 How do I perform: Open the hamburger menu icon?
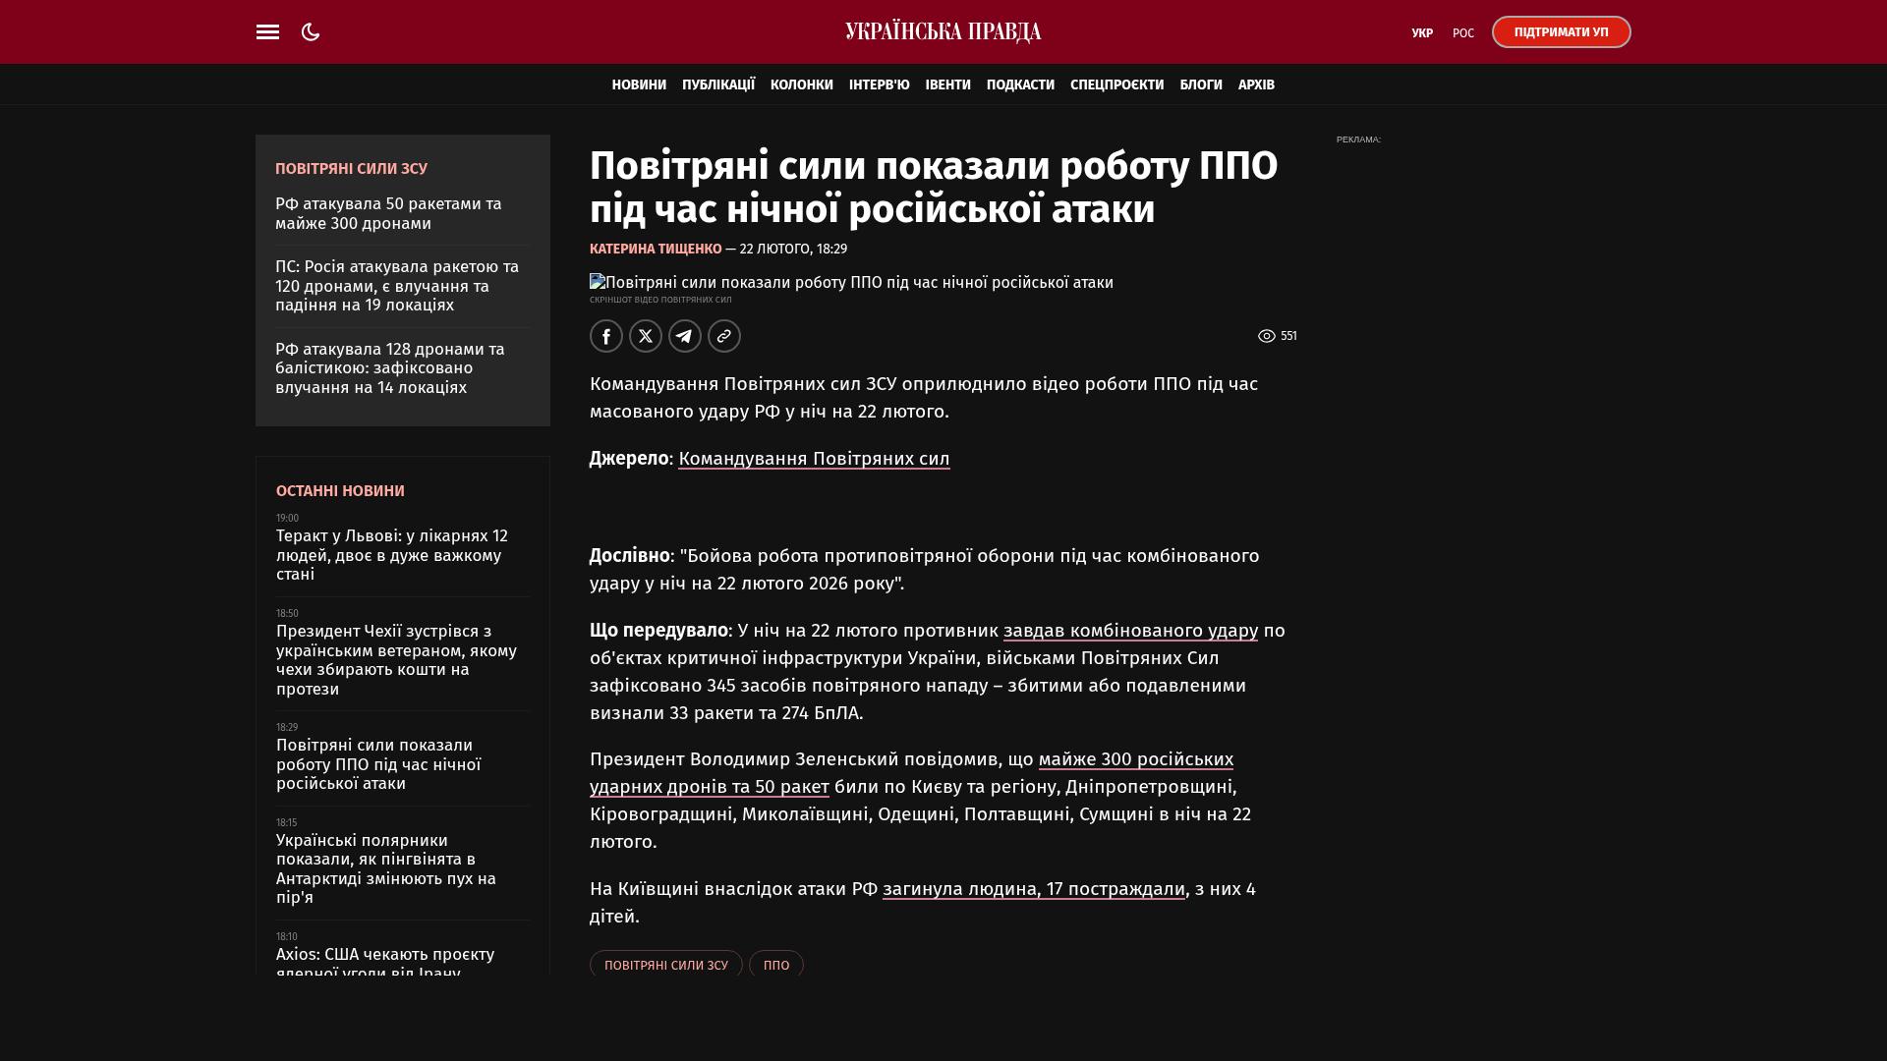267,32
